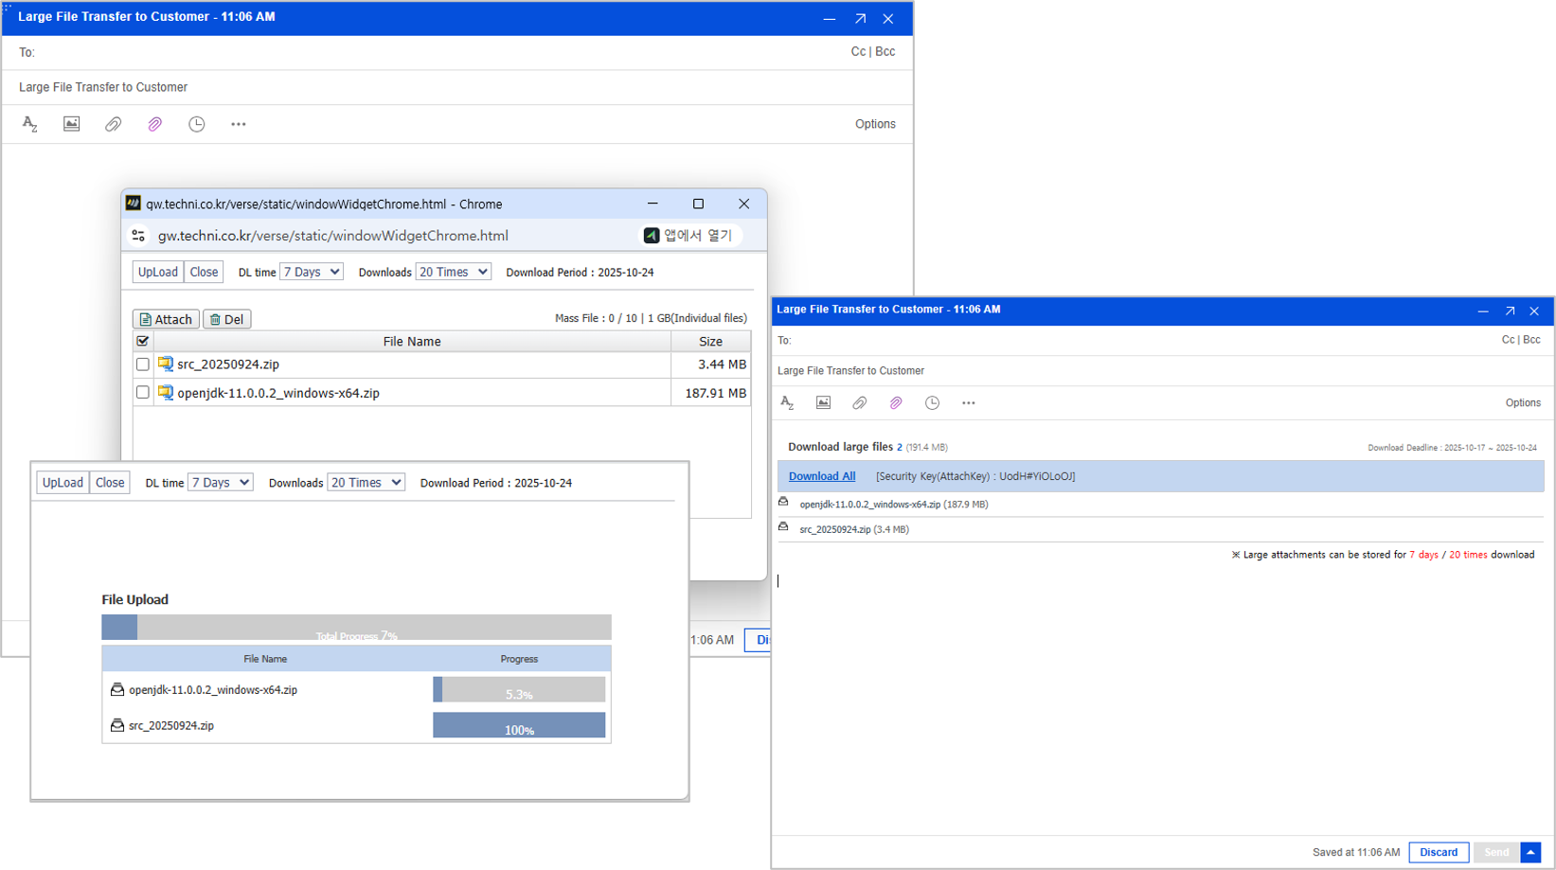This screenshot has height=870, width=1556.
Task: Tick the checkbox for openjdk-11.0.0.2_windows-x64.zip
Action: (x=143, y=393)
